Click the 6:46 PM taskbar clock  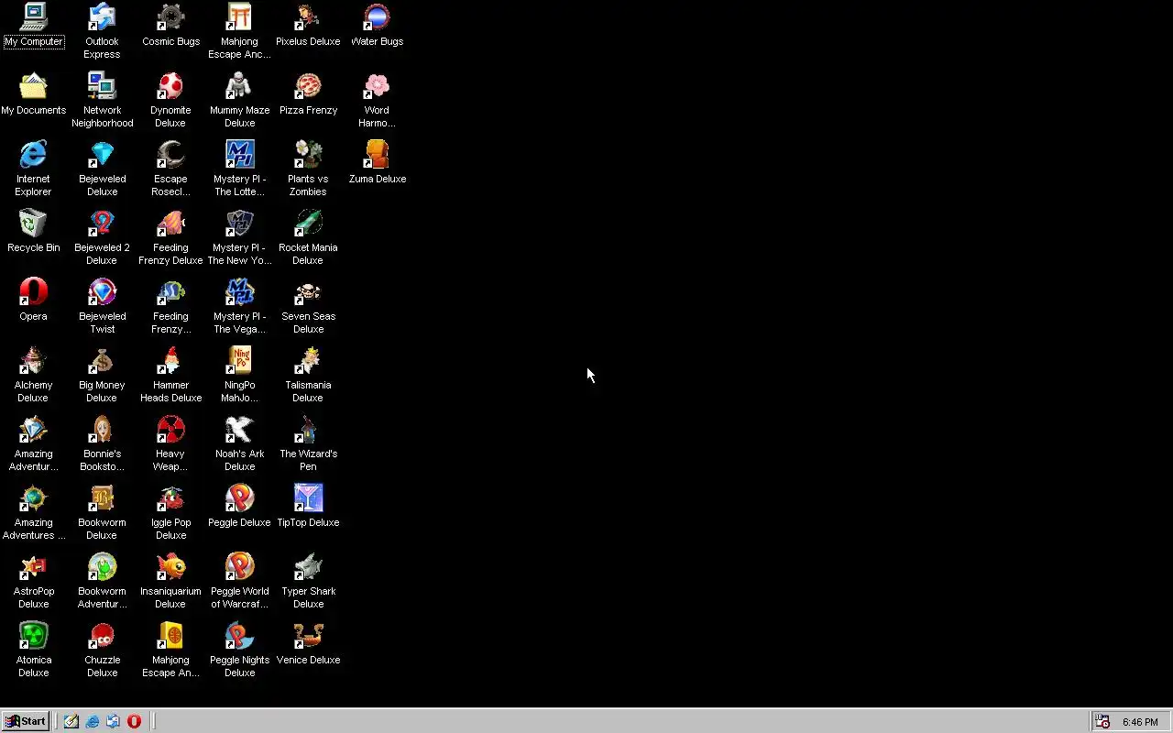tap(1140, 722)
